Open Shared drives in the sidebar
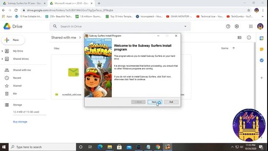Image resolution: width=268 pixels, height=151 pixels. pos(21,59)
